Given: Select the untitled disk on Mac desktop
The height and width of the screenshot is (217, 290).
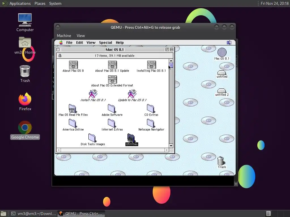Looking at the screenshot, I should coord(221,73).
